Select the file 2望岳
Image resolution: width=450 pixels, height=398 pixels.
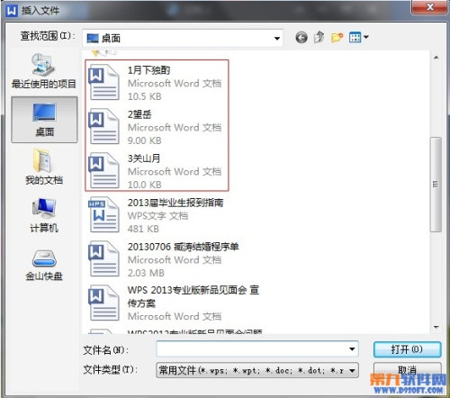(156, 127)
